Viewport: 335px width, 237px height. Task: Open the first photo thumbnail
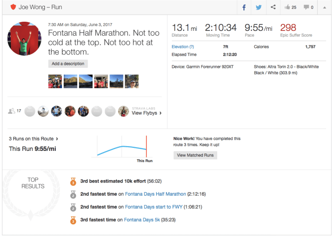(55, 81)
